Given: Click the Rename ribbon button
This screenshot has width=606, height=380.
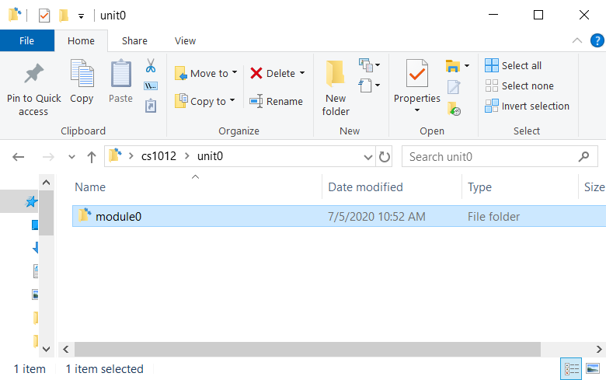Looking at the screenshot, I should click(x=276, y=101).
